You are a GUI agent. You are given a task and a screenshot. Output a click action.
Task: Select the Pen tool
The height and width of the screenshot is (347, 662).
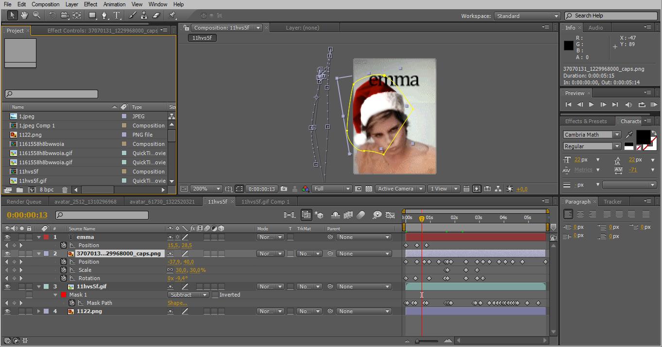104,16
